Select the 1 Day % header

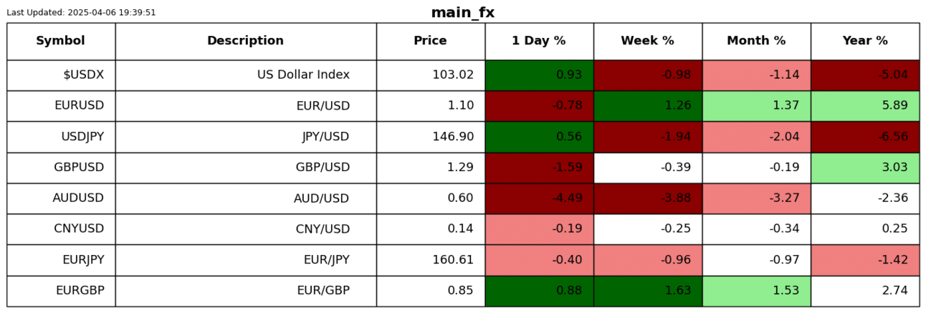click(539, 41)
